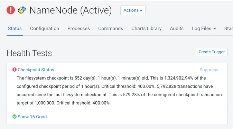Open the partially visible Stacks tab

click(x=229, y=28)
